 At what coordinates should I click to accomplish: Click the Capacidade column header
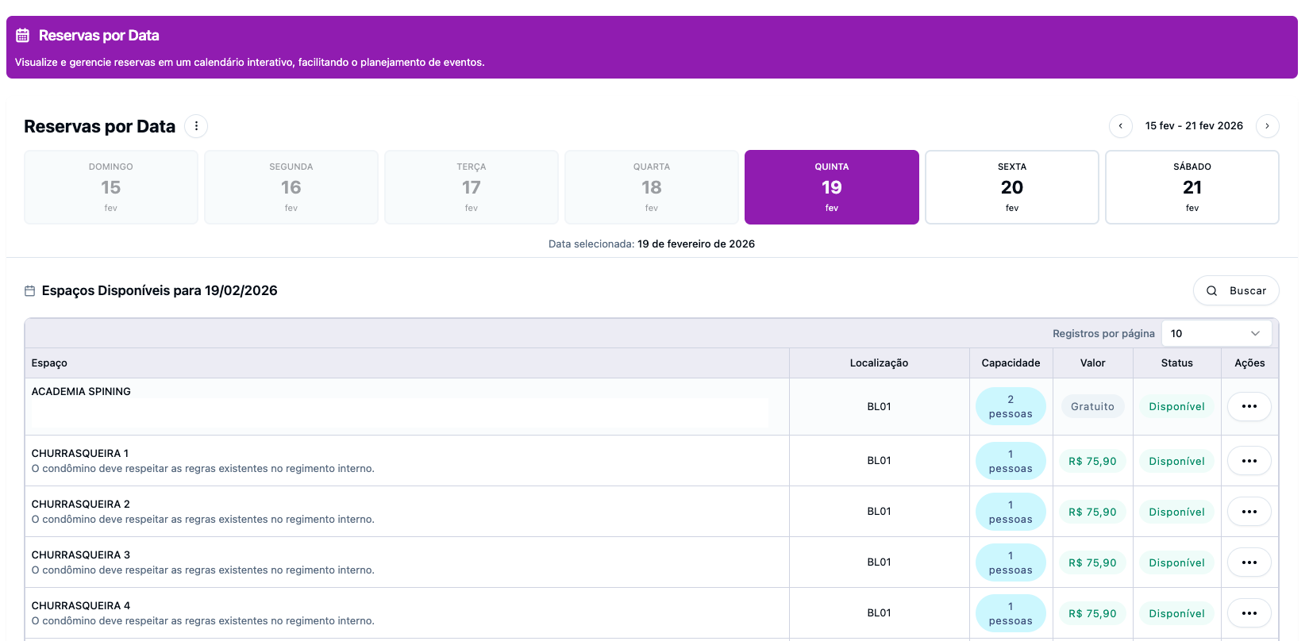click(x=1011, y=363)
